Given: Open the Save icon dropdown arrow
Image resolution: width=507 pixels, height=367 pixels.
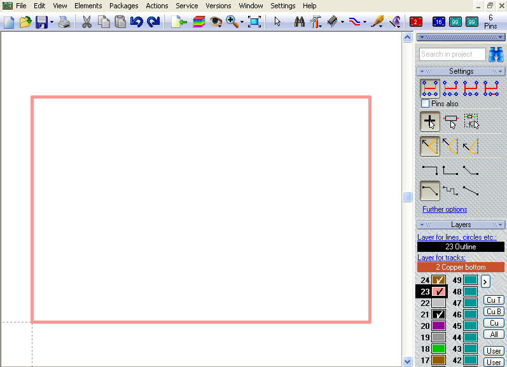Looking at the screenshot, I should point(52,22).
